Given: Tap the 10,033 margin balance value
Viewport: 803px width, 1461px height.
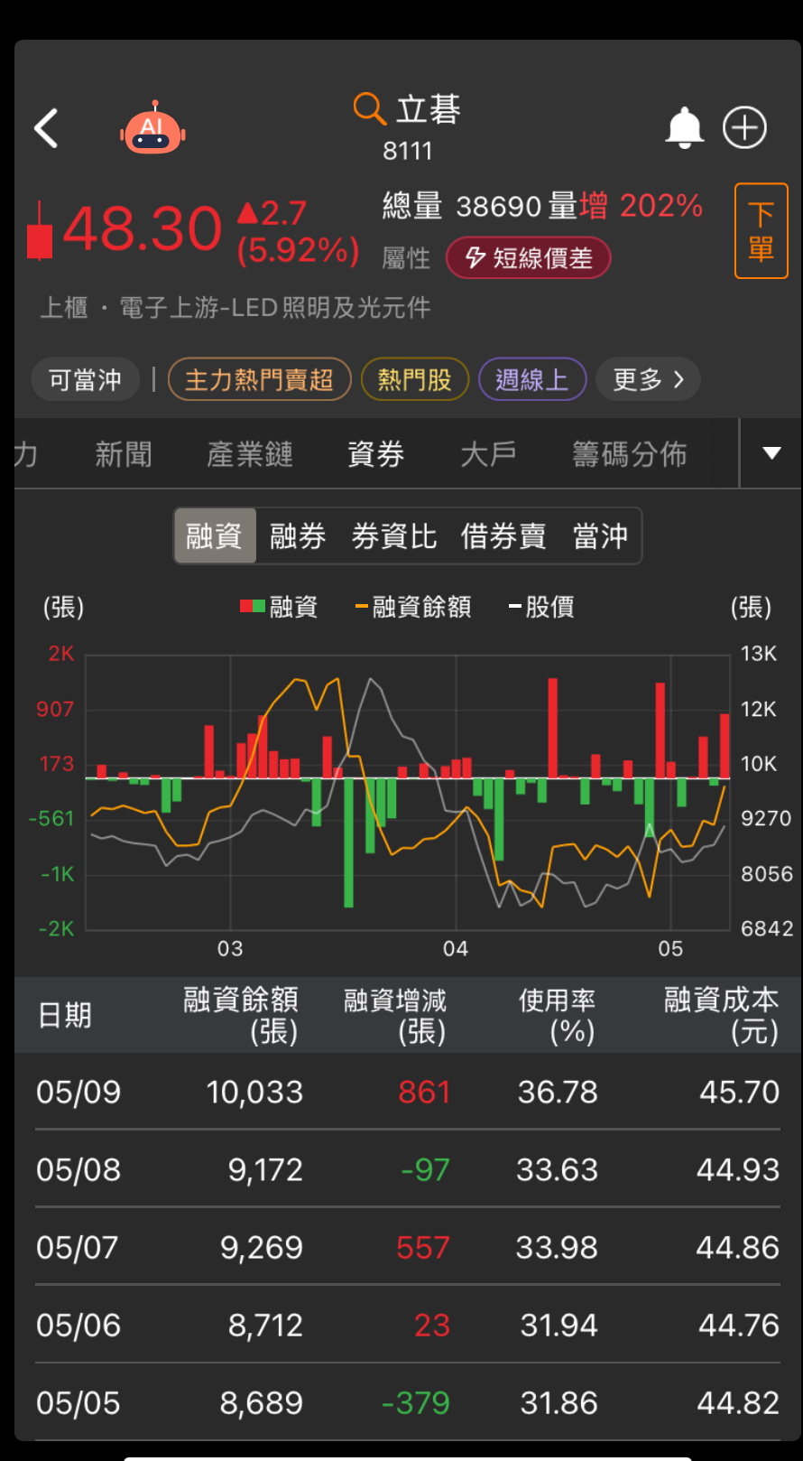Looking at the screenshot, I should point(255,1092).
